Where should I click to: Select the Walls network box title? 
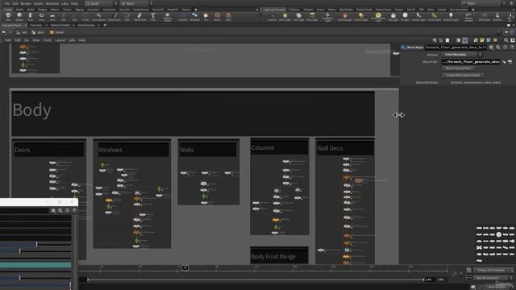click(x=186, y=150)
